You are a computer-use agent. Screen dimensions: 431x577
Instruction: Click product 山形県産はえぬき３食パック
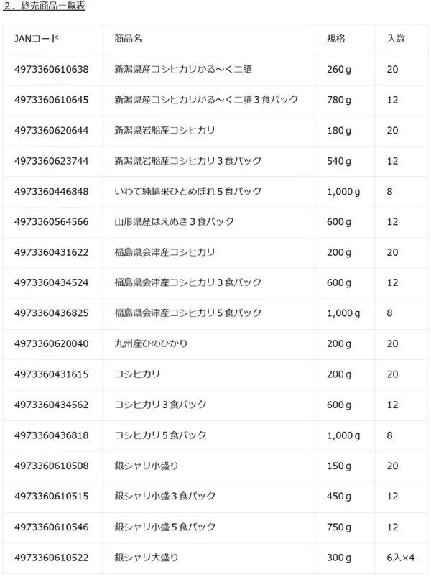click(x=175, y=222)
